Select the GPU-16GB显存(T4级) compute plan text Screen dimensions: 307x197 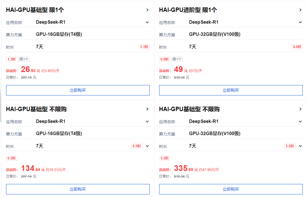click(58, 34)
